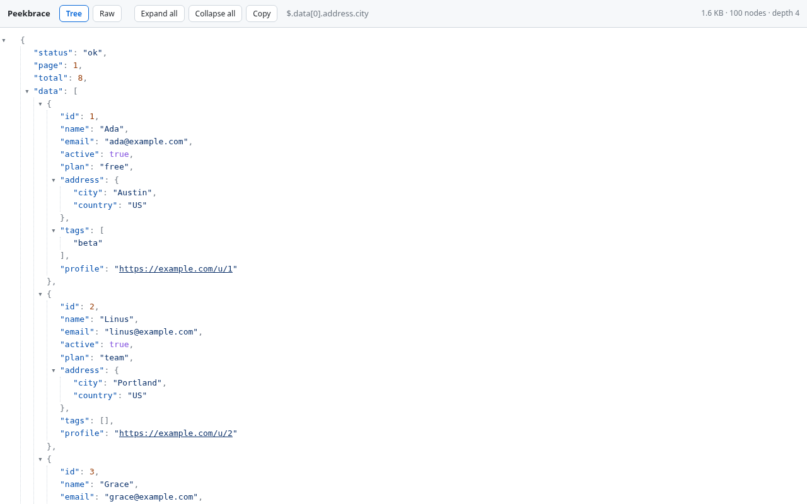Collapse the object containing id 2

point(40,294)
